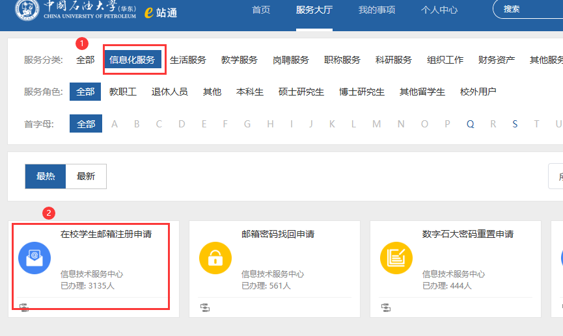Click the yellow document edit icon
This screenshot has width=563, height=336.
[x=396, y=258]
